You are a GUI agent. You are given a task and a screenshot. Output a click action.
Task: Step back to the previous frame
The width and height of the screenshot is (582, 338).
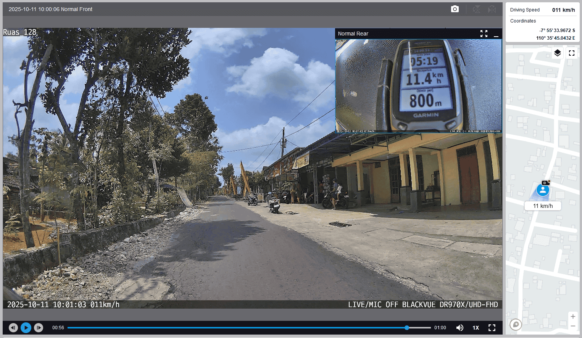coord(13,328)
